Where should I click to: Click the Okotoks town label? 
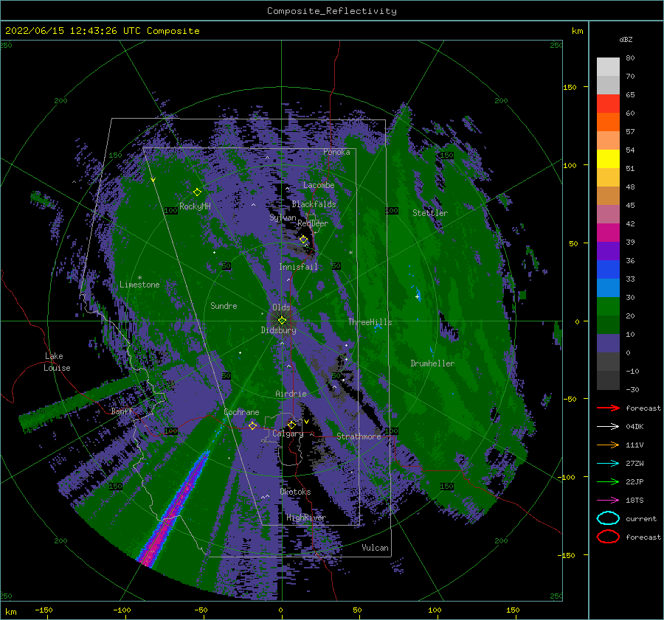[x=295, y=492]
